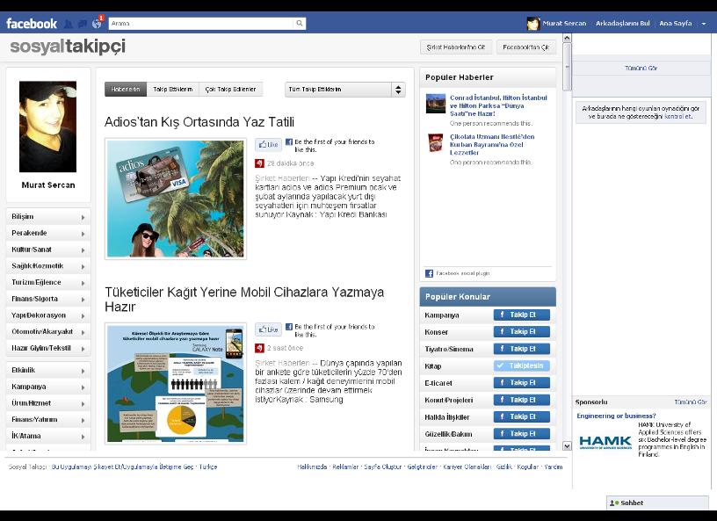This screenshot has height=521, width=717.
Task: Open Murat Sercan profile photo
Action: pyautogui.click(x=48, y=127)
